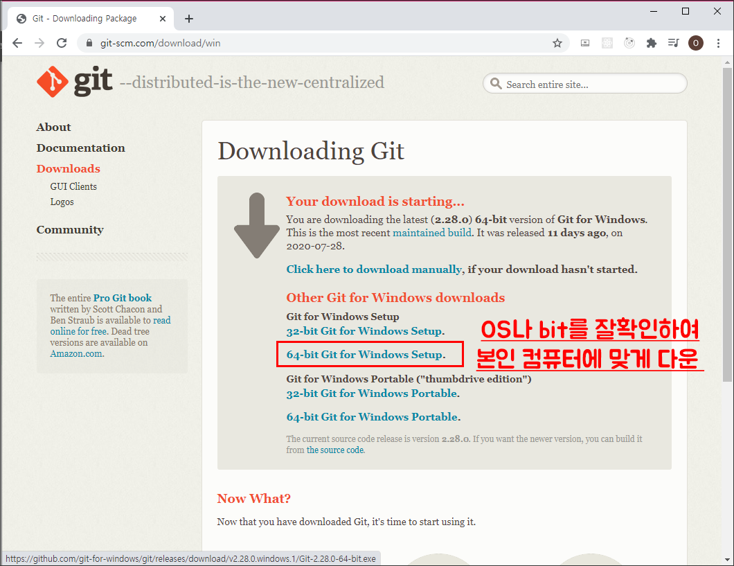Viewport: 734px width, 566px height.
Task: Download 32-bit Git for Windows Setup
Action: point(365,331)
